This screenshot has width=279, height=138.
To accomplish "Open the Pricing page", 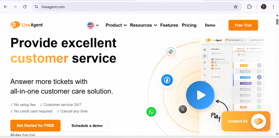I will pos(189,25).
